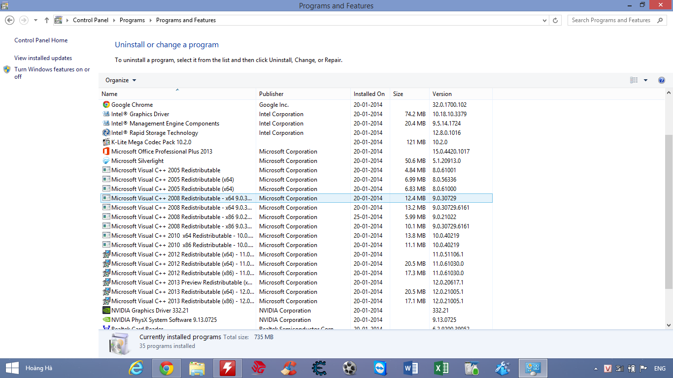Refresh the Programs and Features list

(x=555, y=20)
